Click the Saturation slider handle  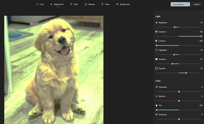tap(179, 91)
